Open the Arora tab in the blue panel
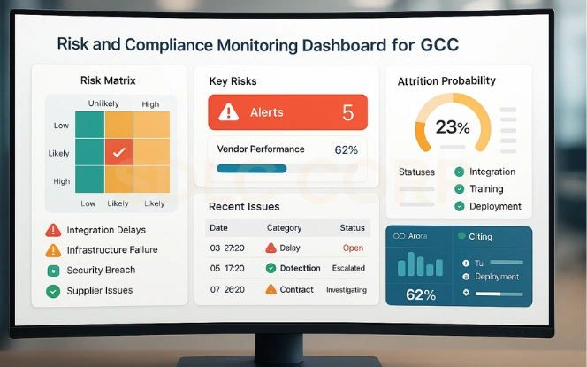Viewport: 587px width, 367px height. 410,236
